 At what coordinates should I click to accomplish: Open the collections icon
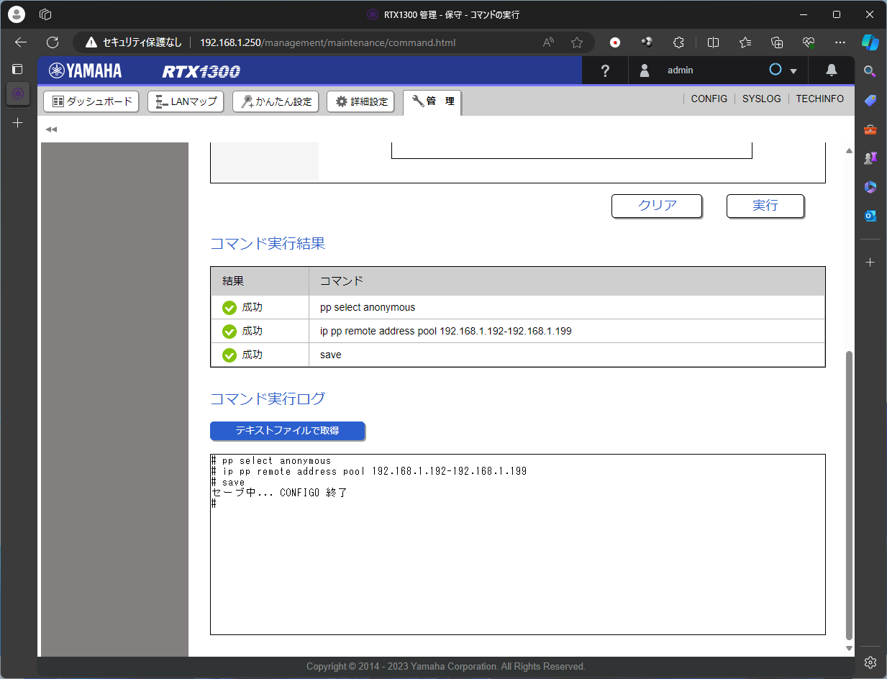pos(777,42)
